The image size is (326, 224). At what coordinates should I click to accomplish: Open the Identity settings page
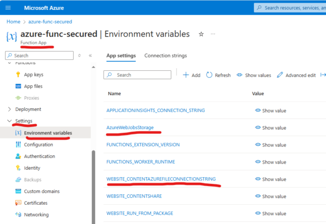pos(32,168)
